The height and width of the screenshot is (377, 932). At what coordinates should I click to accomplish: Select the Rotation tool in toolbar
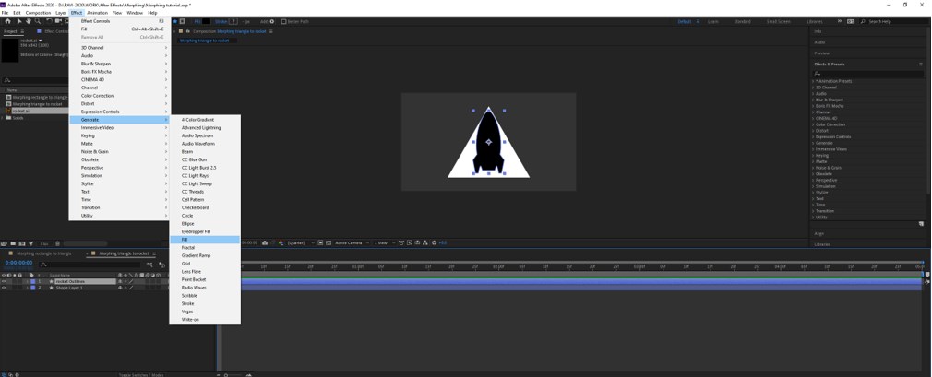tap(49, 21)
